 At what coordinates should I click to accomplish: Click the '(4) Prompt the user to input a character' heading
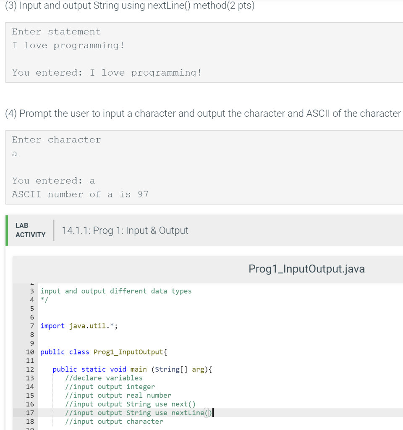click(203, 113)
